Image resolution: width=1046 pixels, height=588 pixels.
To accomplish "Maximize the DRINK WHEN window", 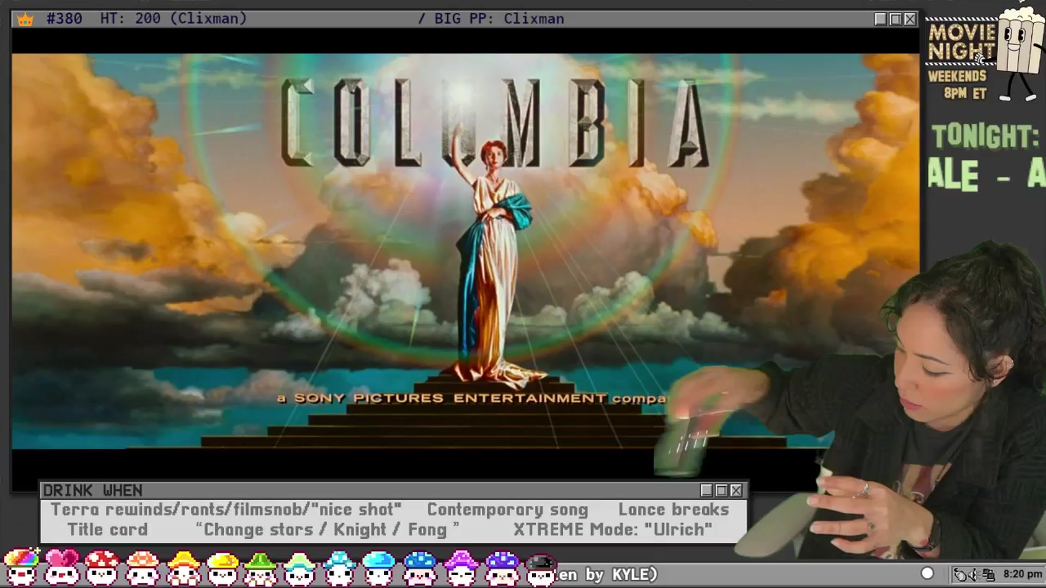I will click(721, 491).
